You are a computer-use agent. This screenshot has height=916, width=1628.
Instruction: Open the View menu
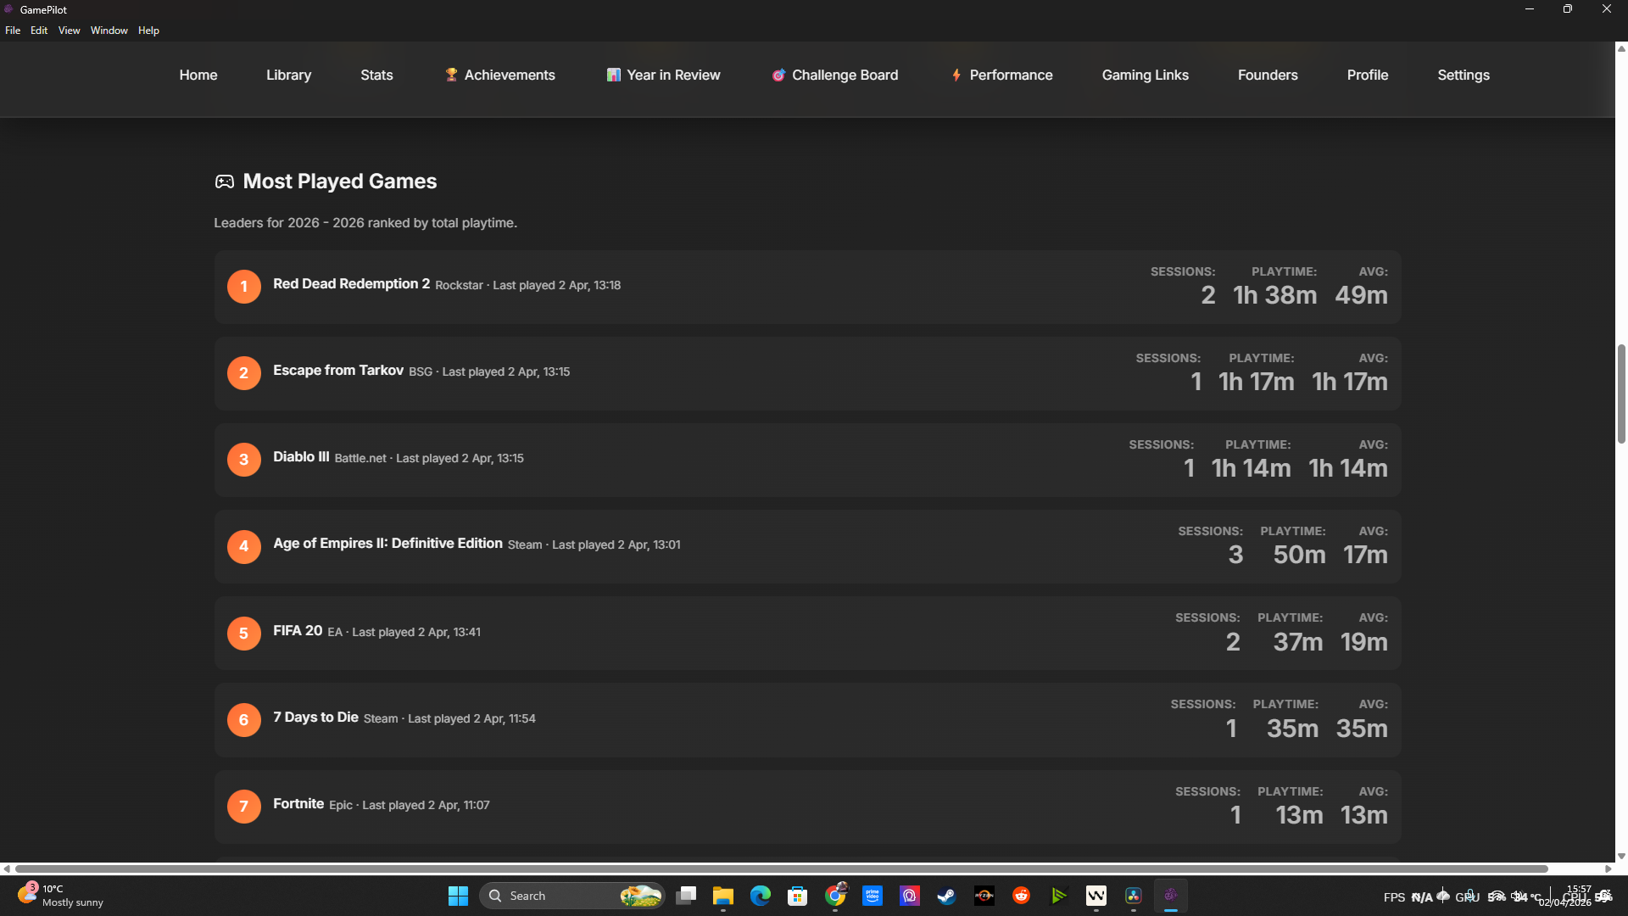(x=69, y=31)
